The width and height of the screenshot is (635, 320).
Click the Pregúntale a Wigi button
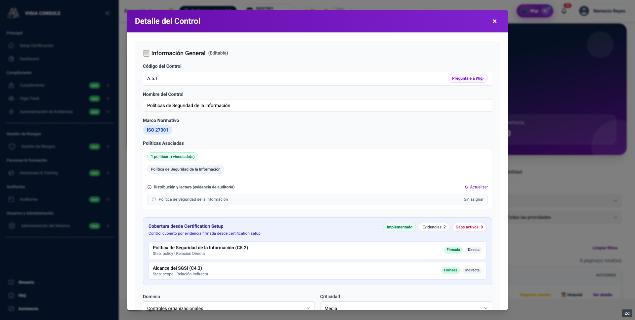[468, 78]
